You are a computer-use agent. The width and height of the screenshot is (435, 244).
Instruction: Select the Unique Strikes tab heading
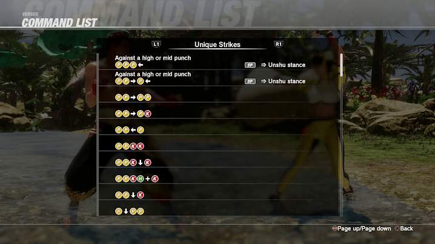(x=217, y=45)
